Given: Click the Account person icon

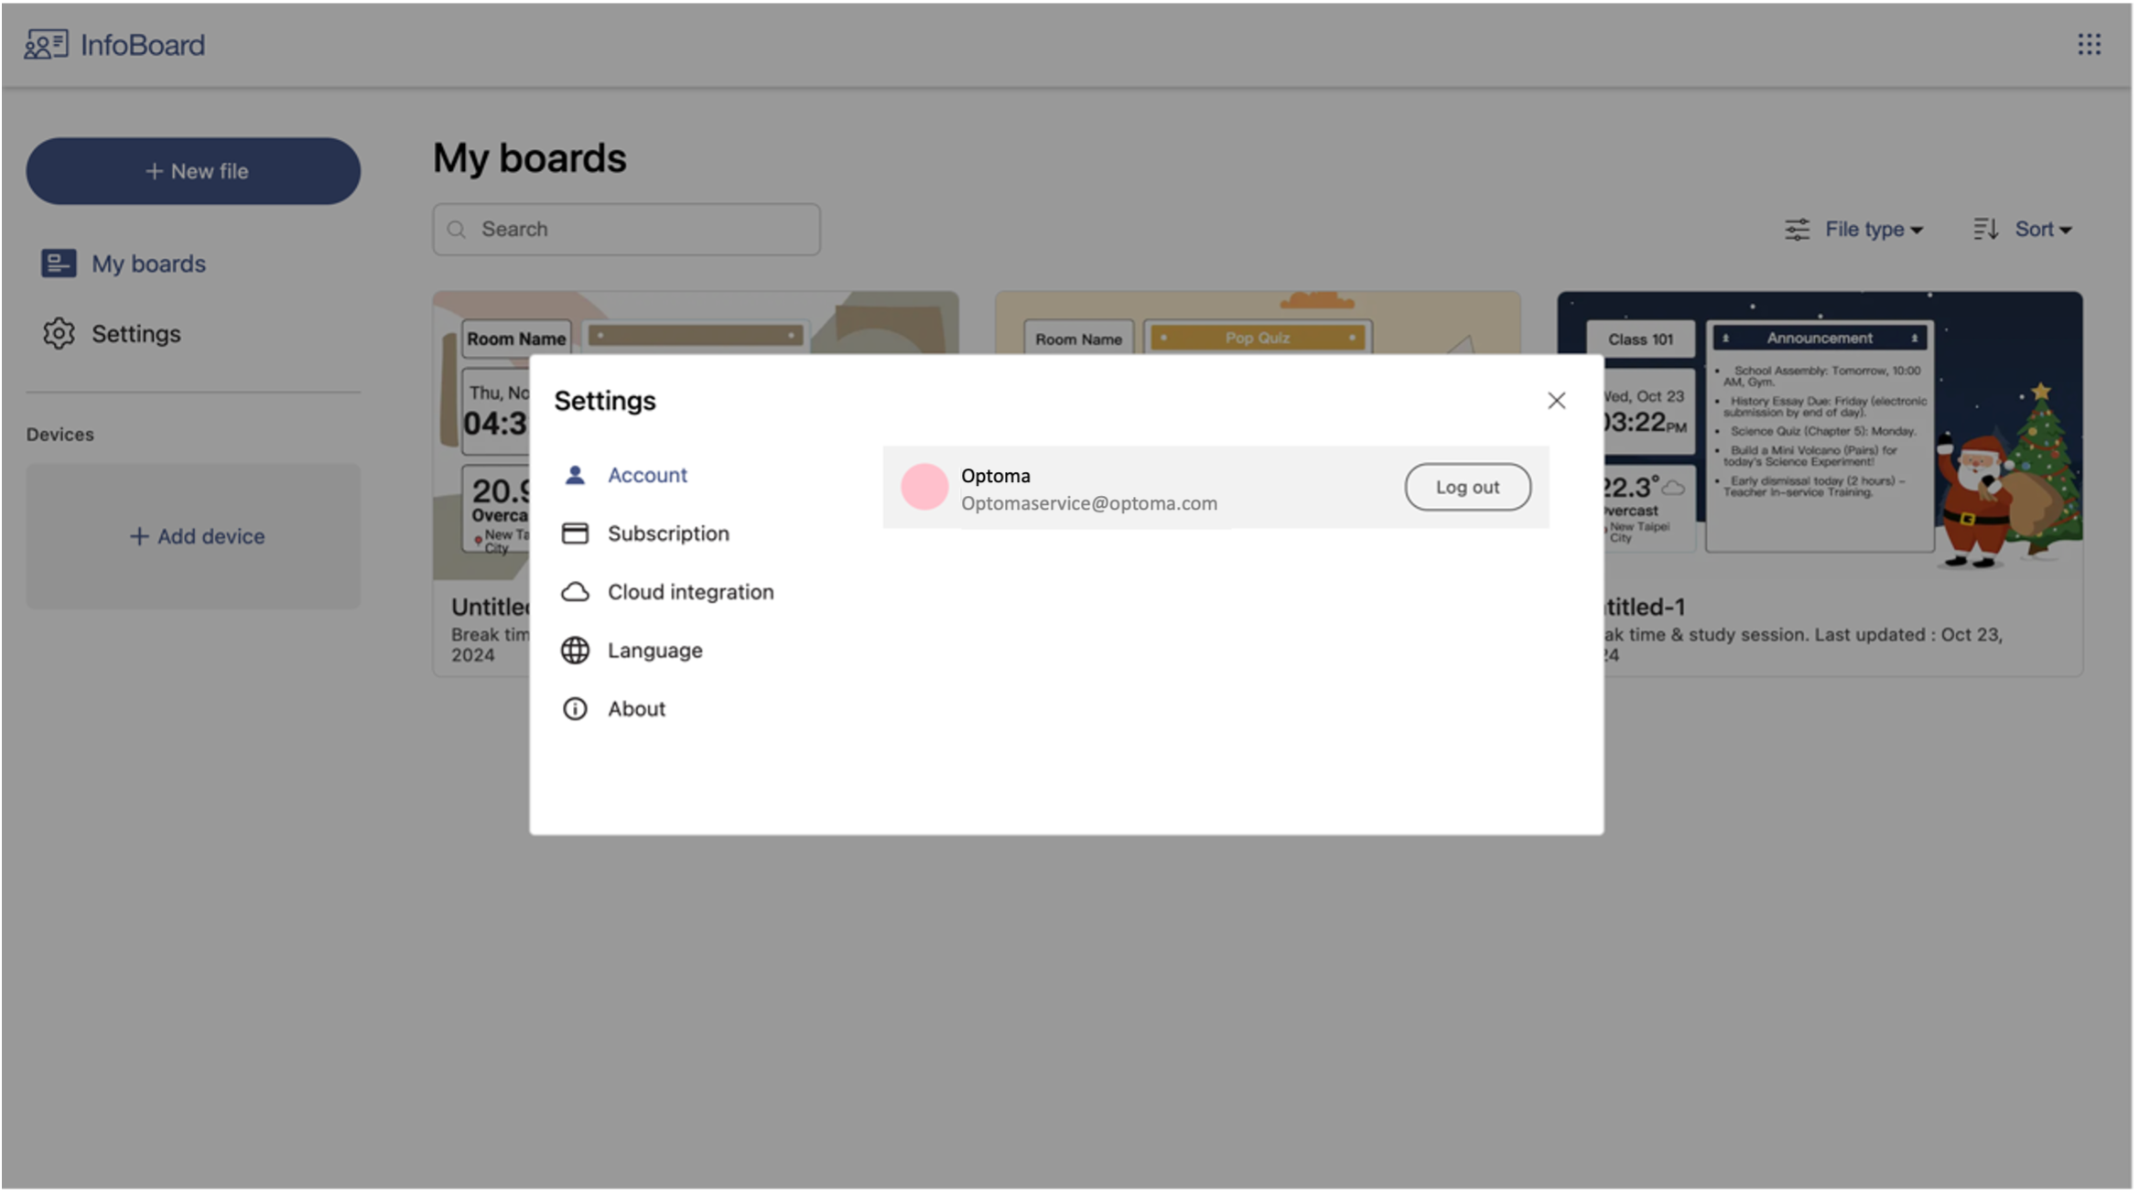Looking at the screenshot, I should point(576,476).
